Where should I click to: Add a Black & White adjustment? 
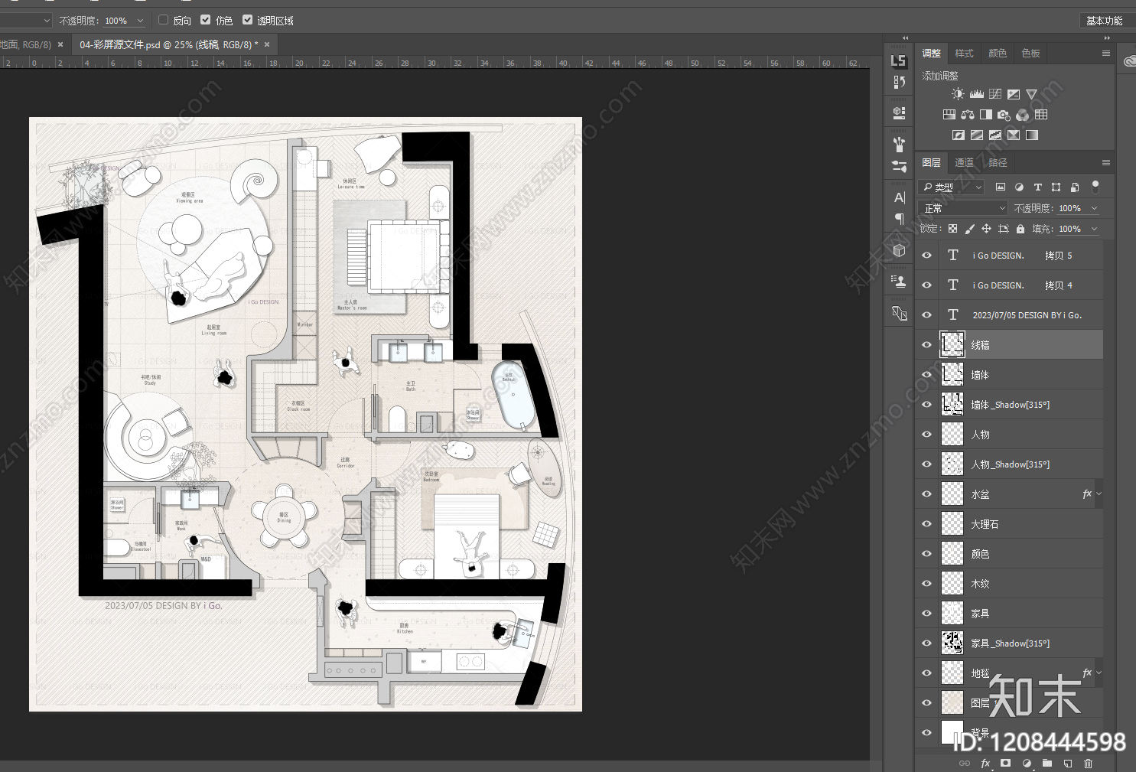click(x=986, y=115)
